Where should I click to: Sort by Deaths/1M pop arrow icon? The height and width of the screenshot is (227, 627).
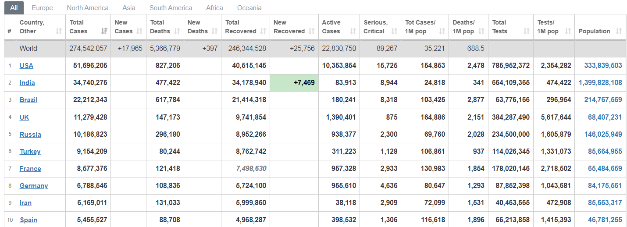pos(481,31)
